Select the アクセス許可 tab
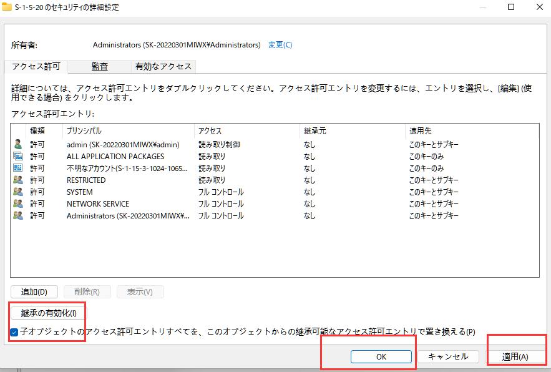Image resolution: width=551 pixels, height=372 pixels. click(x=36, y=66)
